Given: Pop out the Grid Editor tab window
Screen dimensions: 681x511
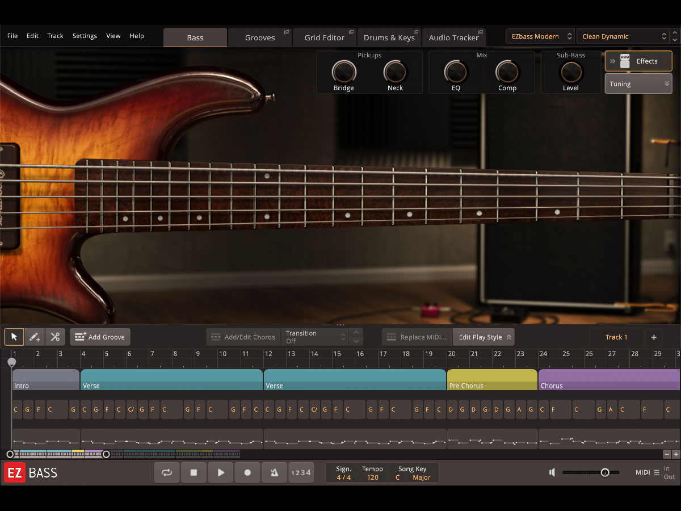Looking at the screenshot, I should (x=351, y=32).
